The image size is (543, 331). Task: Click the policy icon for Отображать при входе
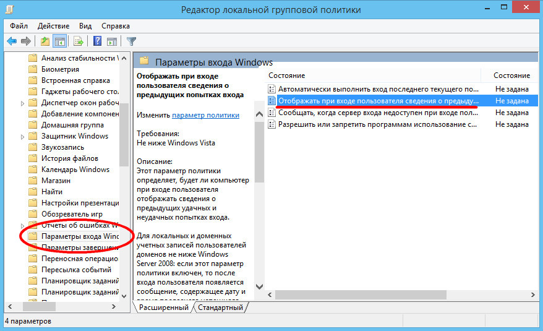(272, 101)
